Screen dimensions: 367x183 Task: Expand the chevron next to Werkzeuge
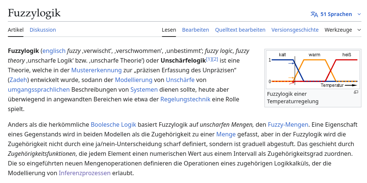[x=359, y=30]
